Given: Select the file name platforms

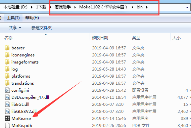Looking at the screenshot, I should 21,76.
